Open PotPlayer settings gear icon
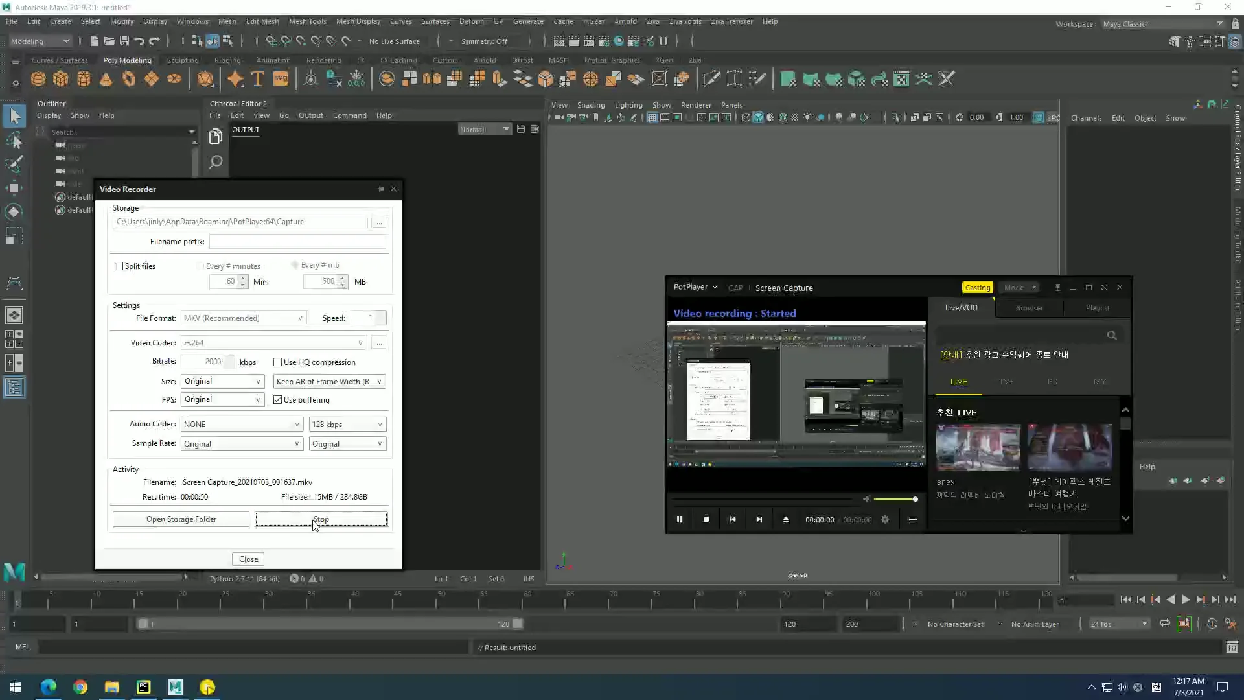This screenshot has width=1244, height=700. pos(885,519)
